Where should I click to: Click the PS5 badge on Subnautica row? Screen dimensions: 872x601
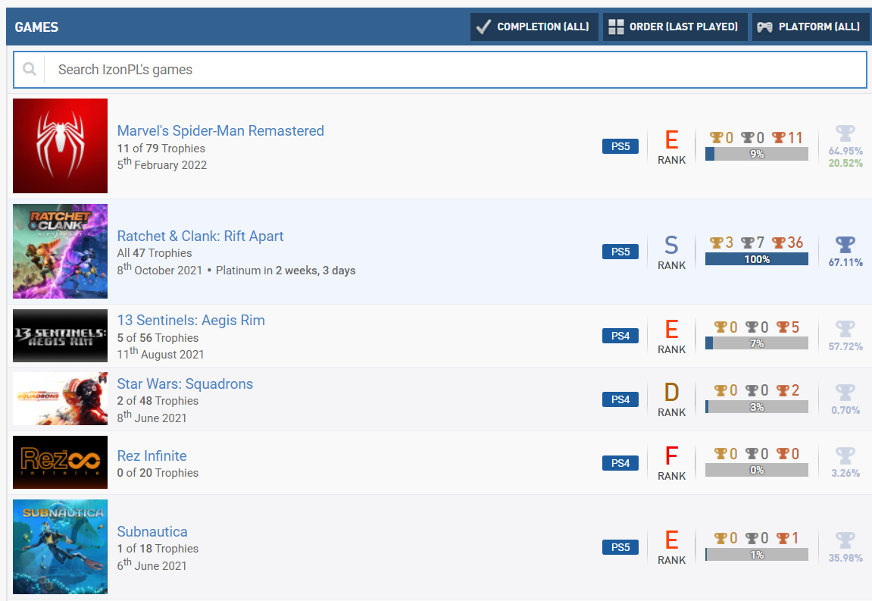coord(620,547)
